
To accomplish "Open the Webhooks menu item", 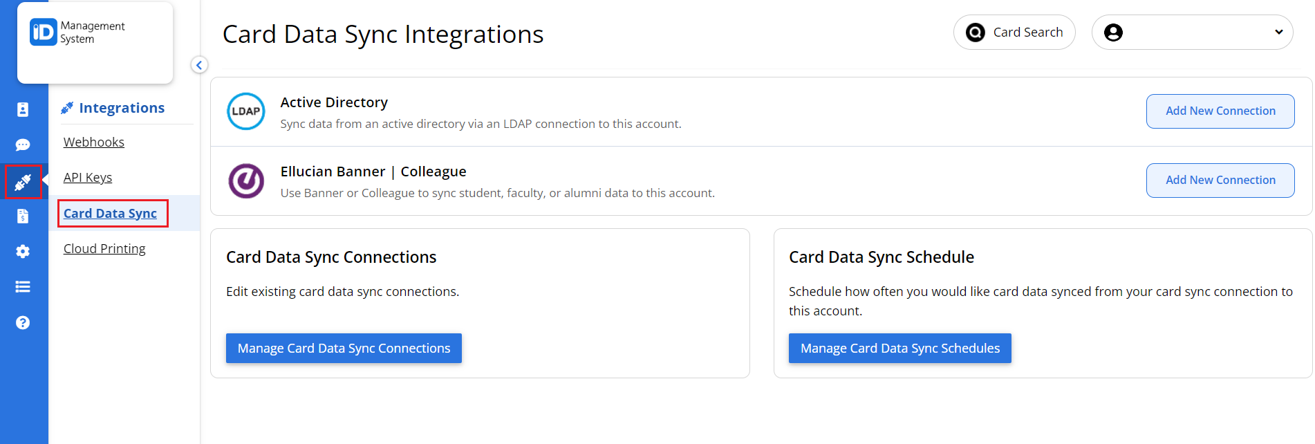I will point(94,142).
